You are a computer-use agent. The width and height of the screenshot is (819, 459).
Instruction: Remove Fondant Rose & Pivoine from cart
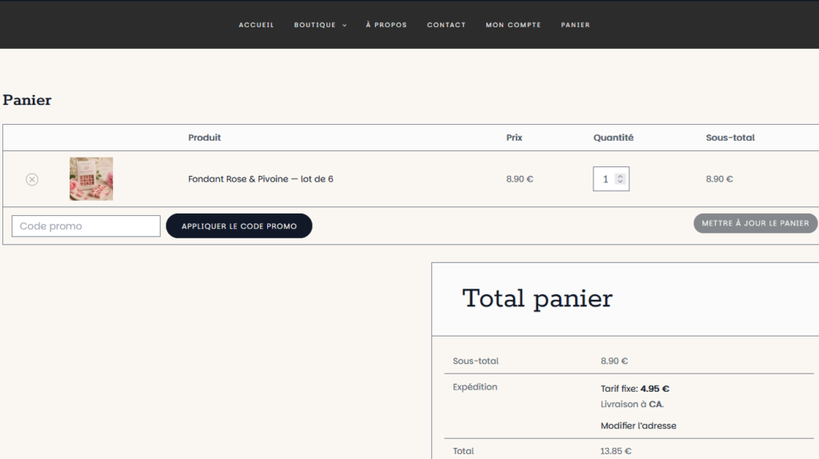(32, 179)
